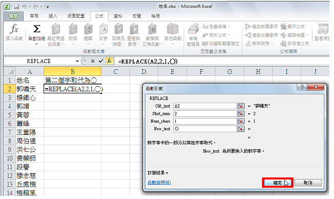
Task: Collapse dialog via Old_text range selector icon
Action: [x=240, y=106]
